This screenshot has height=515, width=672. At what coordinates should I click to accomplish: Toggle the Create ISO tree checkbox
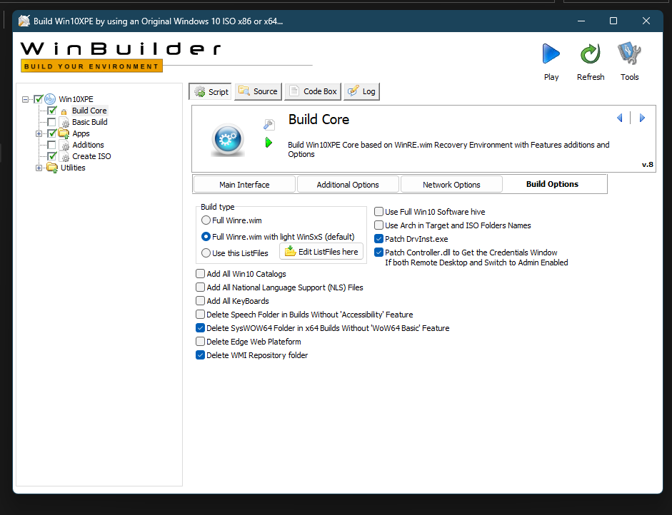[52, 156]
